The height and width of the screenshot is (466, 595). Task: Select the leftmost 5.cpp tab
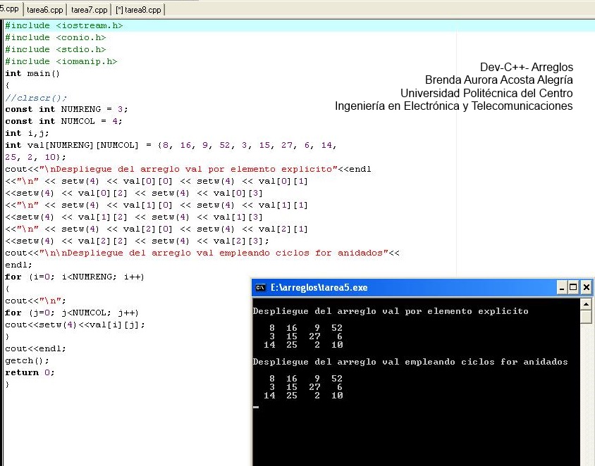9,10
